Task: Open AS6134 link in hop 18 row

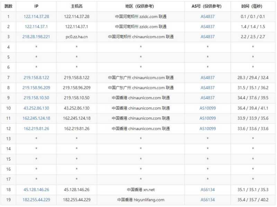Action: (x=207, y=190)
